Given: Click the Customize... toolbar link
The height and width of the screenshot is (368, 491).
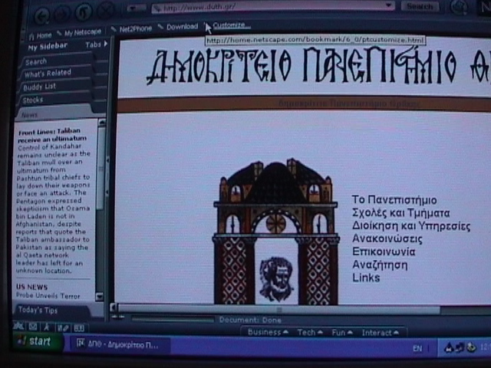Looking at the screenshot, I should tap(232, 25).
